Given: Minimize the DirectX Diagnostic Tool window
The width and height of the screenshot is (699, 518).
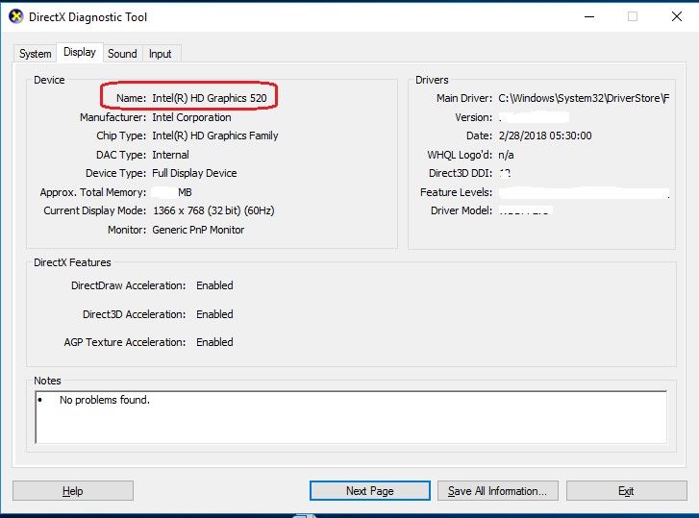Looking at the screenshot, I should click(x=589, y=17).
